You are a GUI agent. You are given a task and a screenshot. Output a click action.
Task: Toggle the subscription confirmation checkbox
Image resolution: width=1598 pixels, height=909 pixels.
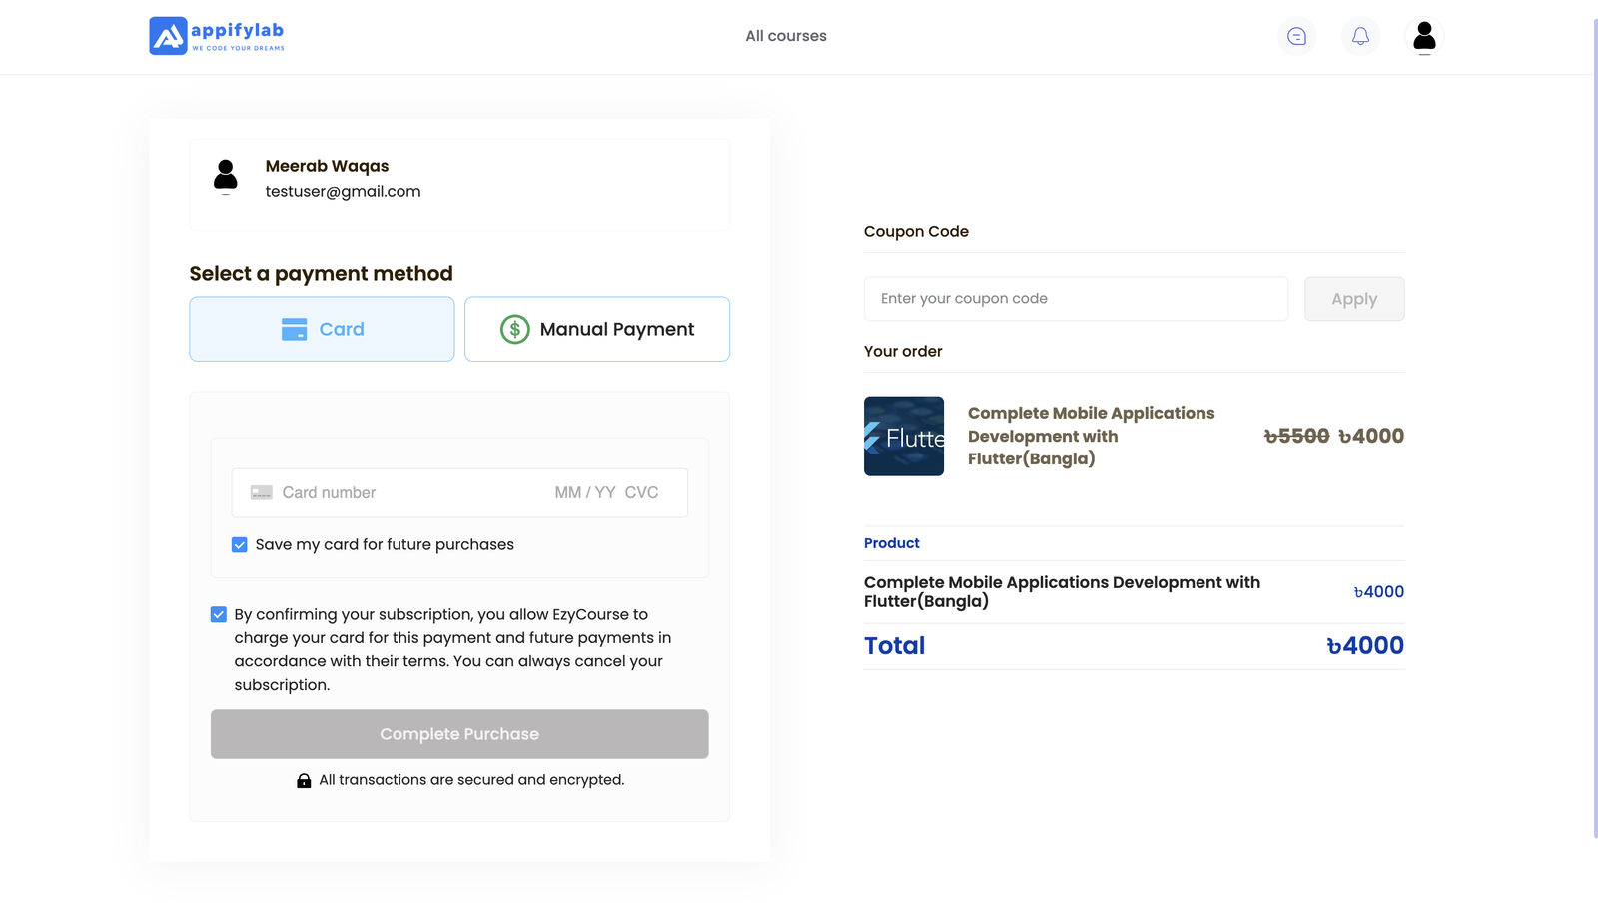219,615
